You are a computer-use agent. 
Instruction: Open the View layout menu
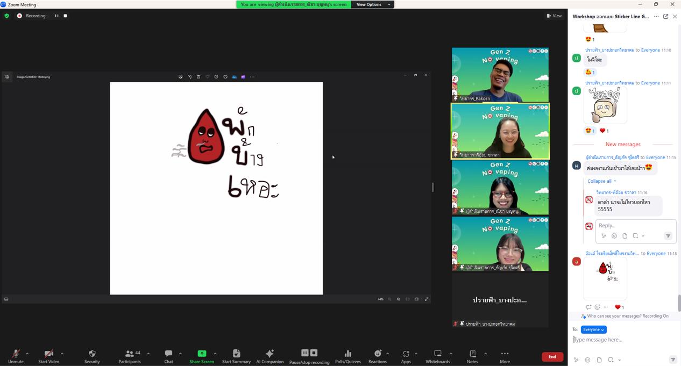554,16
